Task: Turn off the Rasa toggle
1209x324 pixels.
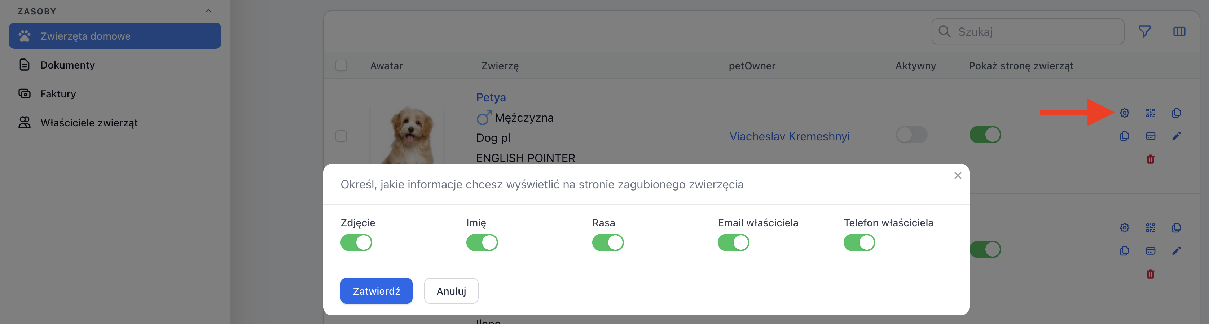Action: [608, 243]
